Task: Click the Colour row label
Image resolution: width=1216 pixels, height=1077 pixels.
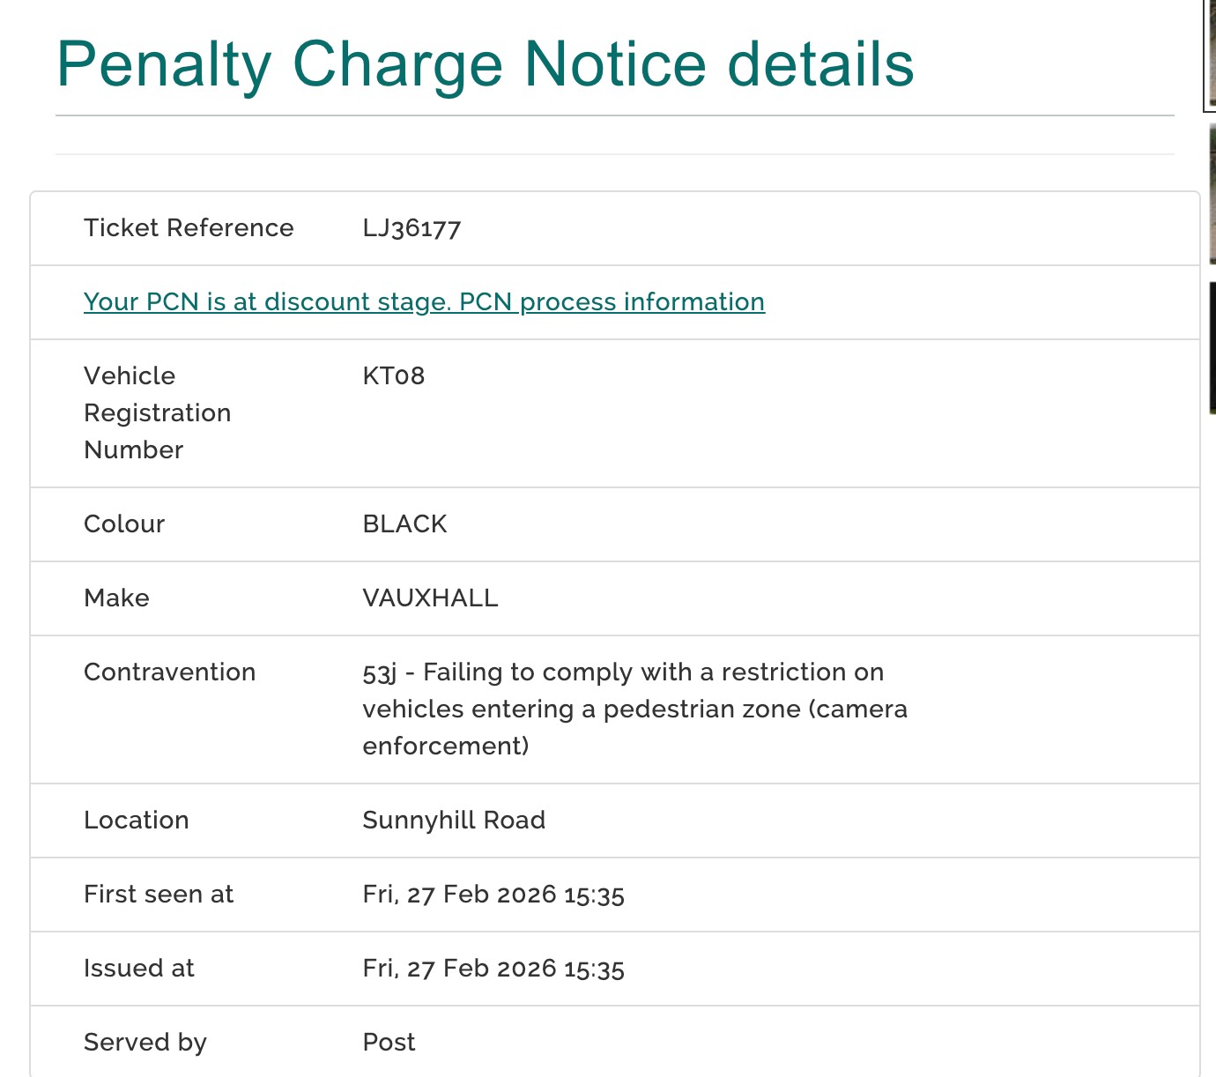Action: (124, 524)
